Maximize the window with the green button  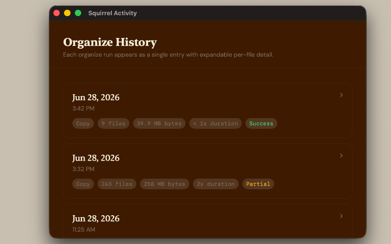tap(78, 13)
